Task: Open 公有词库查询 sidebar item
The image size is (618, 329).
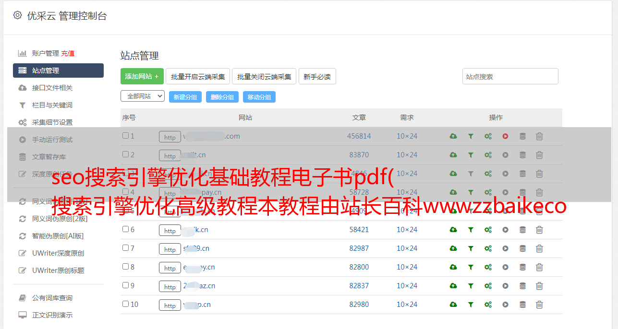Action: coord(52,298)
